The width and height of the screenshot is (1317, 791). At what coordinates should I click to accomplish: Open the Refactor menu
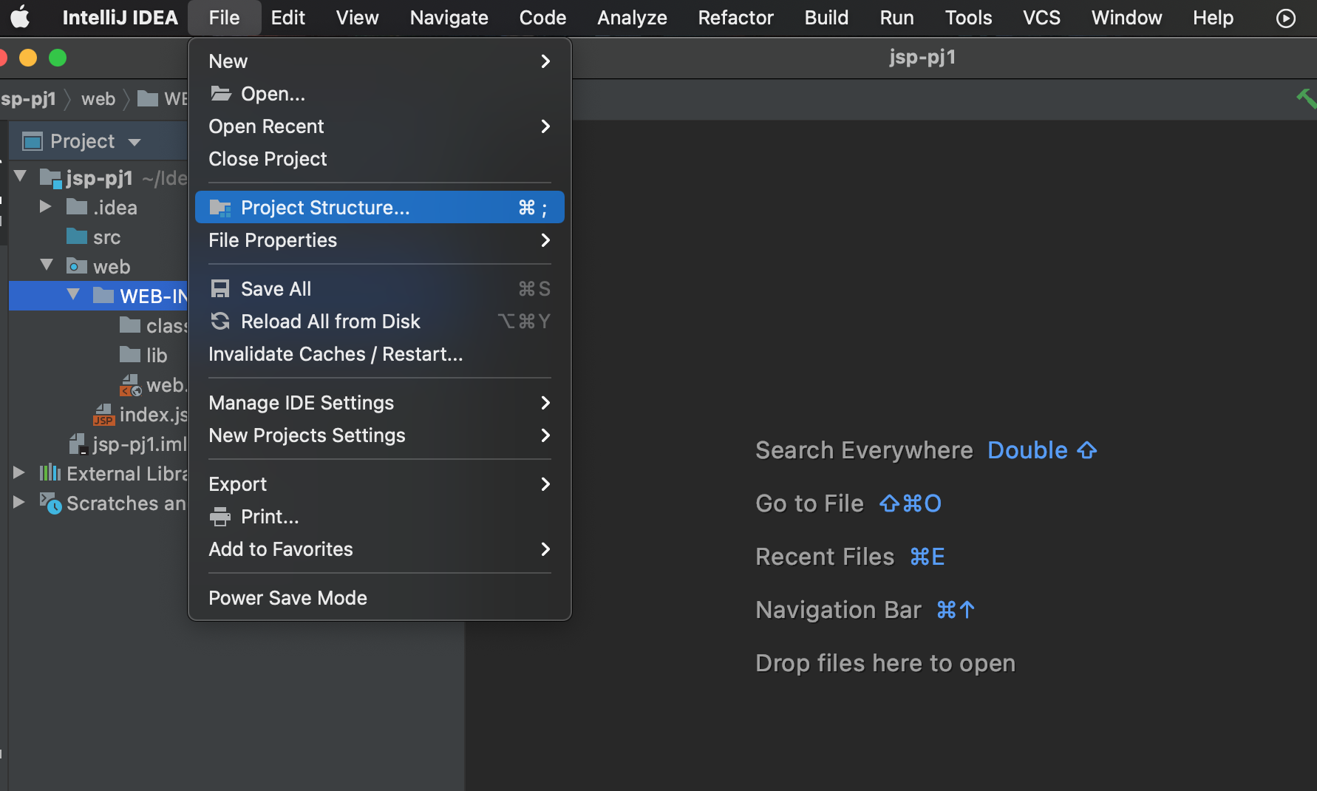coord(735,18)
